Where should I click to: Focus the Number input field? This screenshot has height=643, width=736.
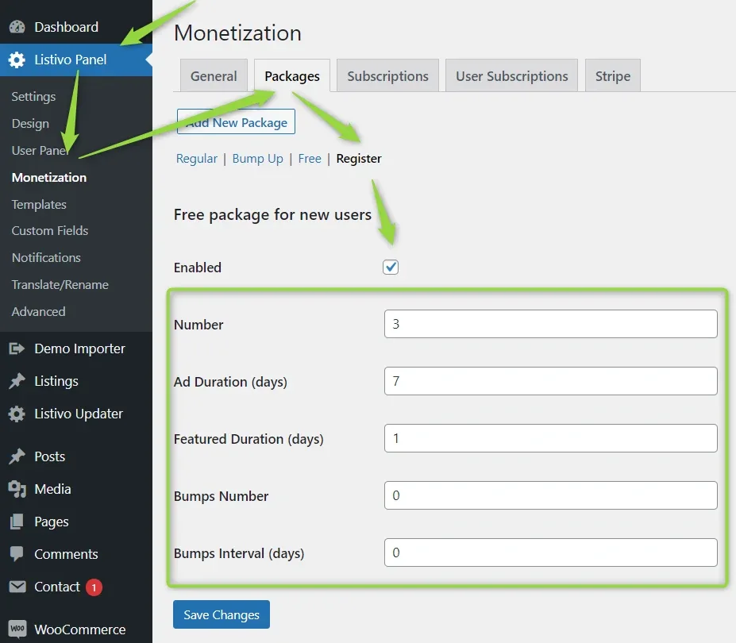(x=550, y=324)
